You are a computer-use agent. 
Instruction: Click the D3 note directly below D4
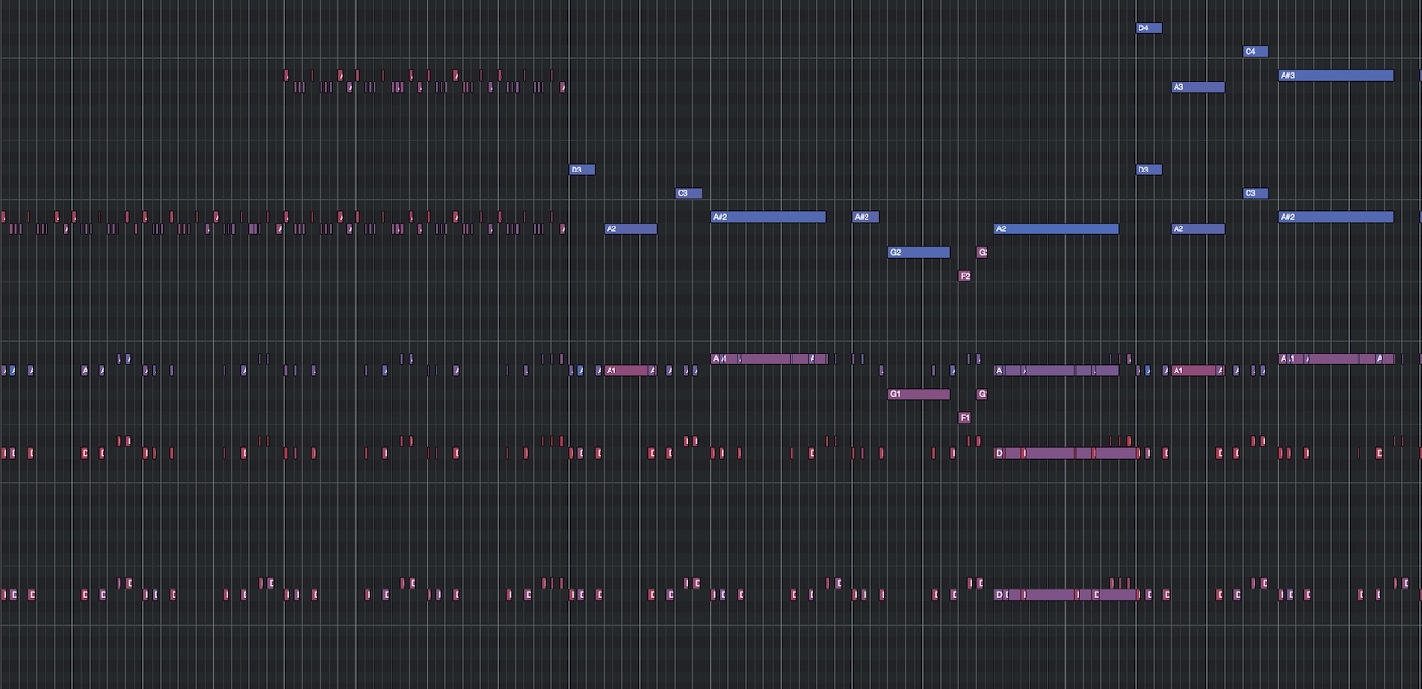[x=1149, y=171]
